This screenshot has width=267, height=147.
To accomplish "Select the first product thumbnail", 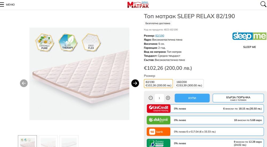I will click(28, 141).
